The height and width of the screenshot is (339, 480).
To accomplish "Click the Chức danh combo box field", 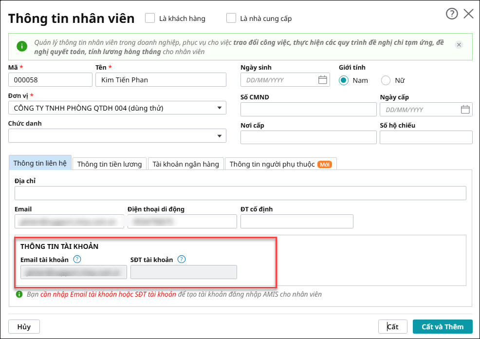I will (x=117, y=136).
